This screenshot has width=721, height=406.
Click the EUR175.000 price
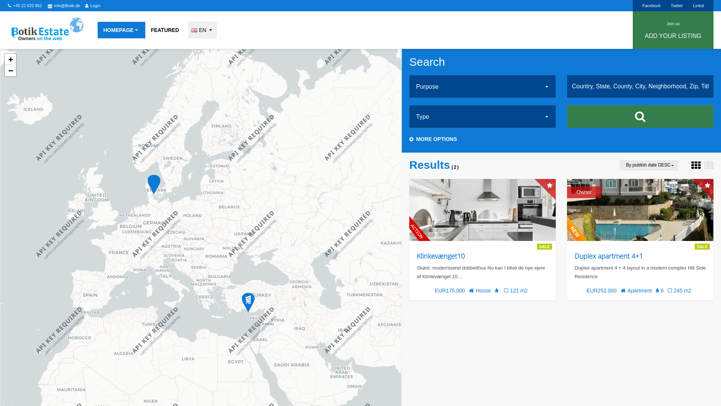[x=450, y=291]
